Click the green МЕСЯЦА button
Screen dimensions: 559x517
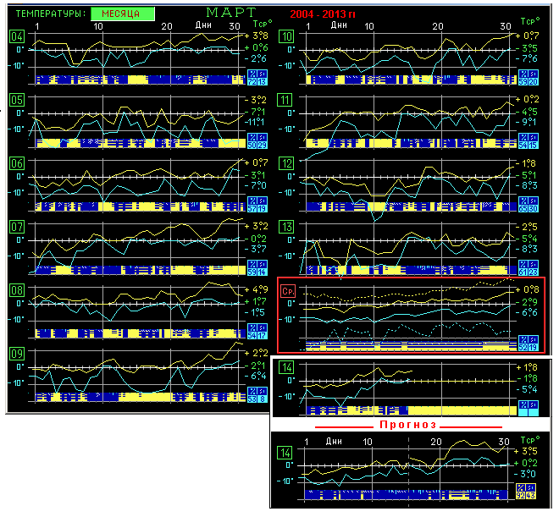[122, 14]
